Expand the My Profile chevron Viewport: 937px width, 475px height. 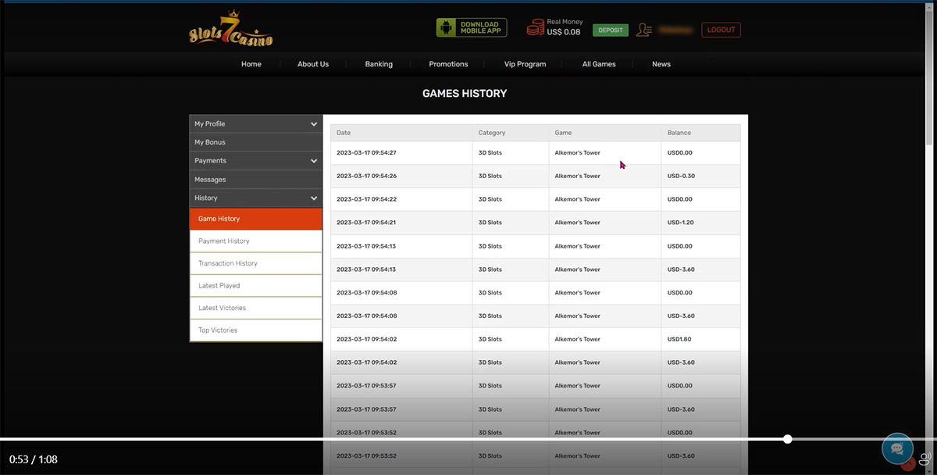tap(314, 124)
